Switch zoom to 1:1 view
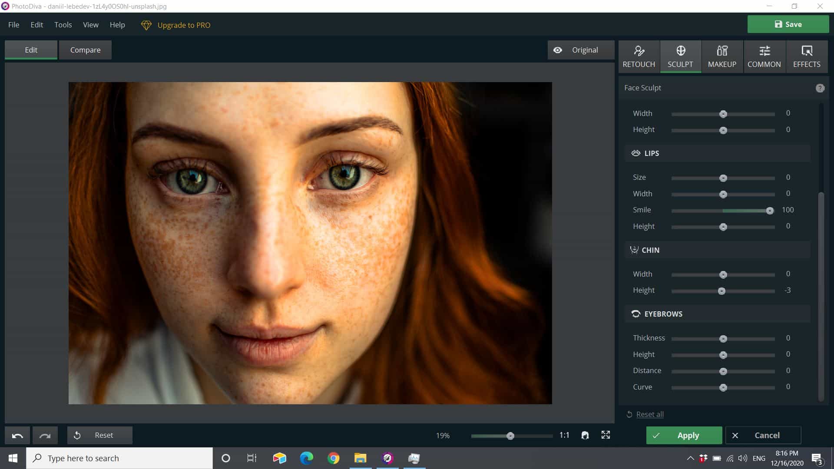This screenshot has width=834, height=469. tap(564, 435)
